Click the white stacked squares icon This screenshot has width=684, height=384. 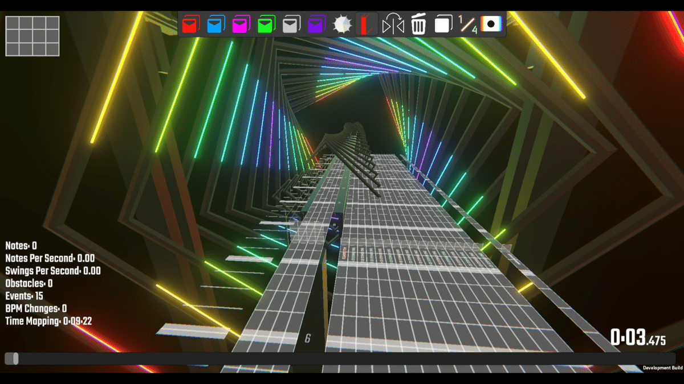click(x=443, y=24)
